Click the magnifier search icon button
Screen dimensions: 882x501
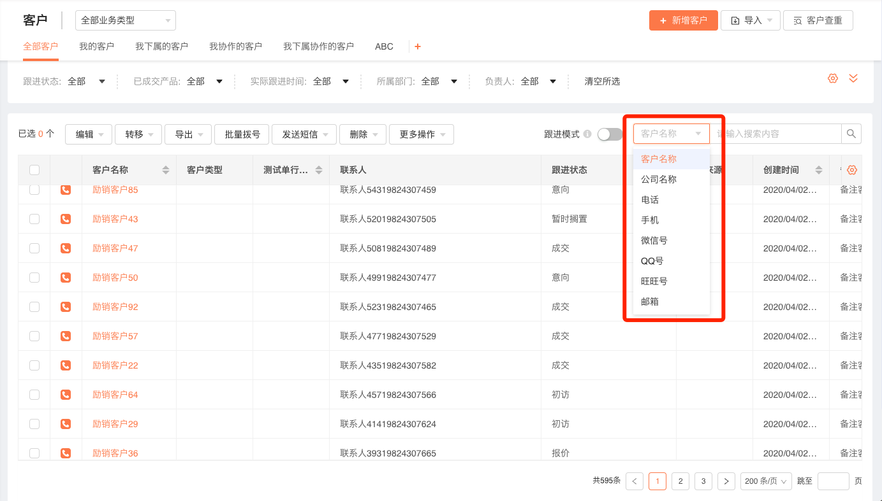click(x=851, y=134)
